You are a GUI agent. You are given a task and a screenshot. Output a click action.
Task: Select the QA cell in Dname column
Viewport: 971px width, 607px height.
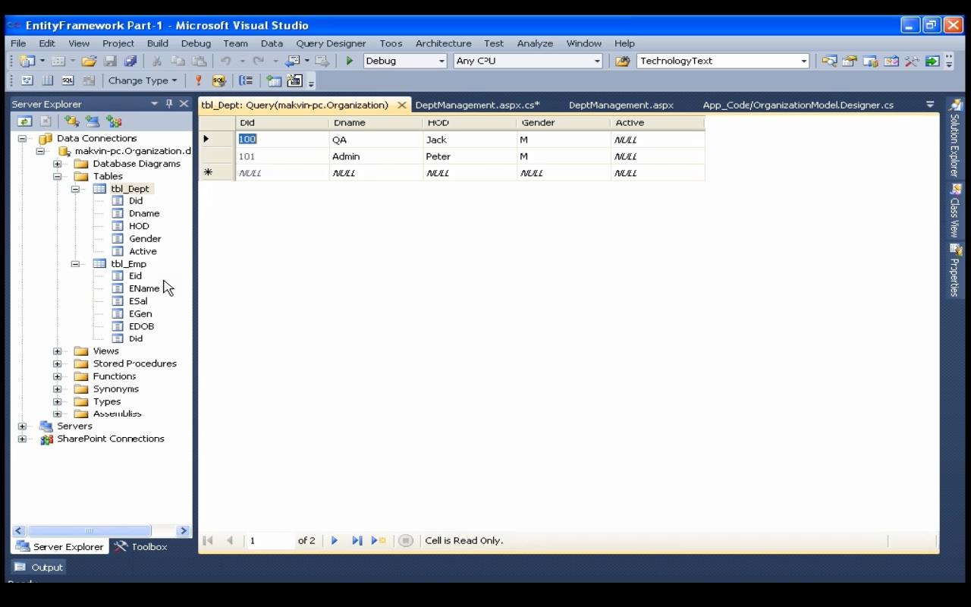pos(375,140)
